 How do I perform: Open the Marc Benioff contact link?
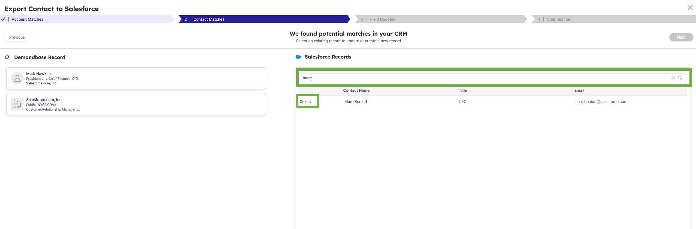[x=356, y=102]
